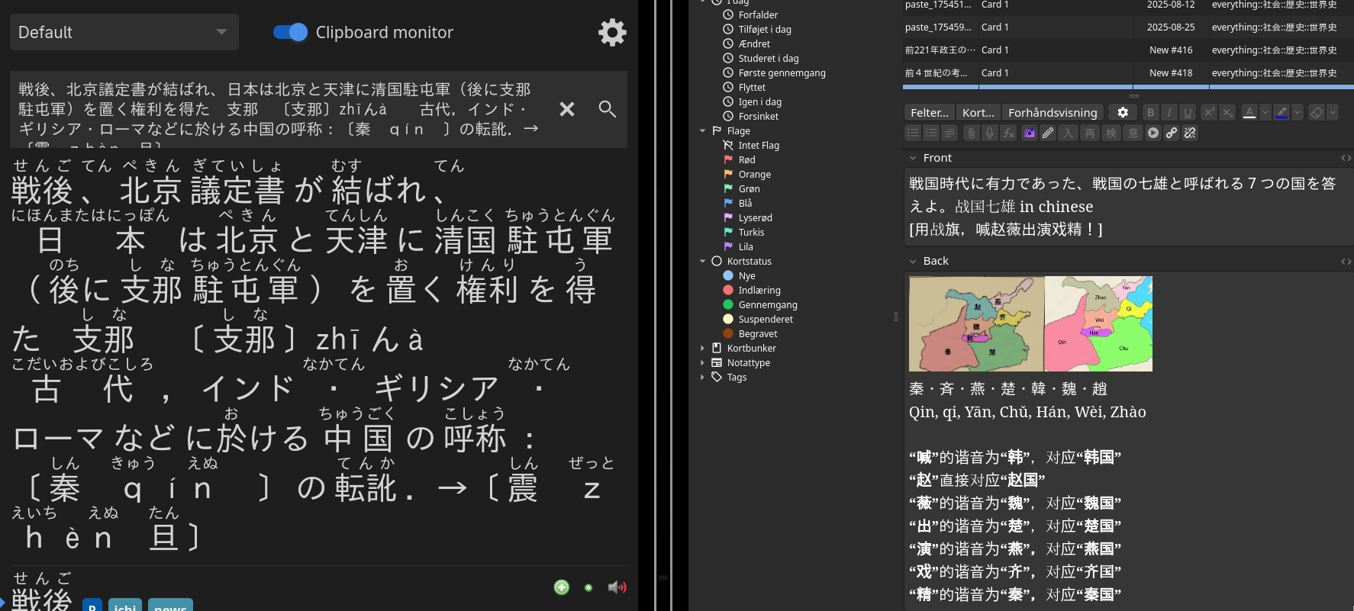Open the editor options gear button

1123,112
